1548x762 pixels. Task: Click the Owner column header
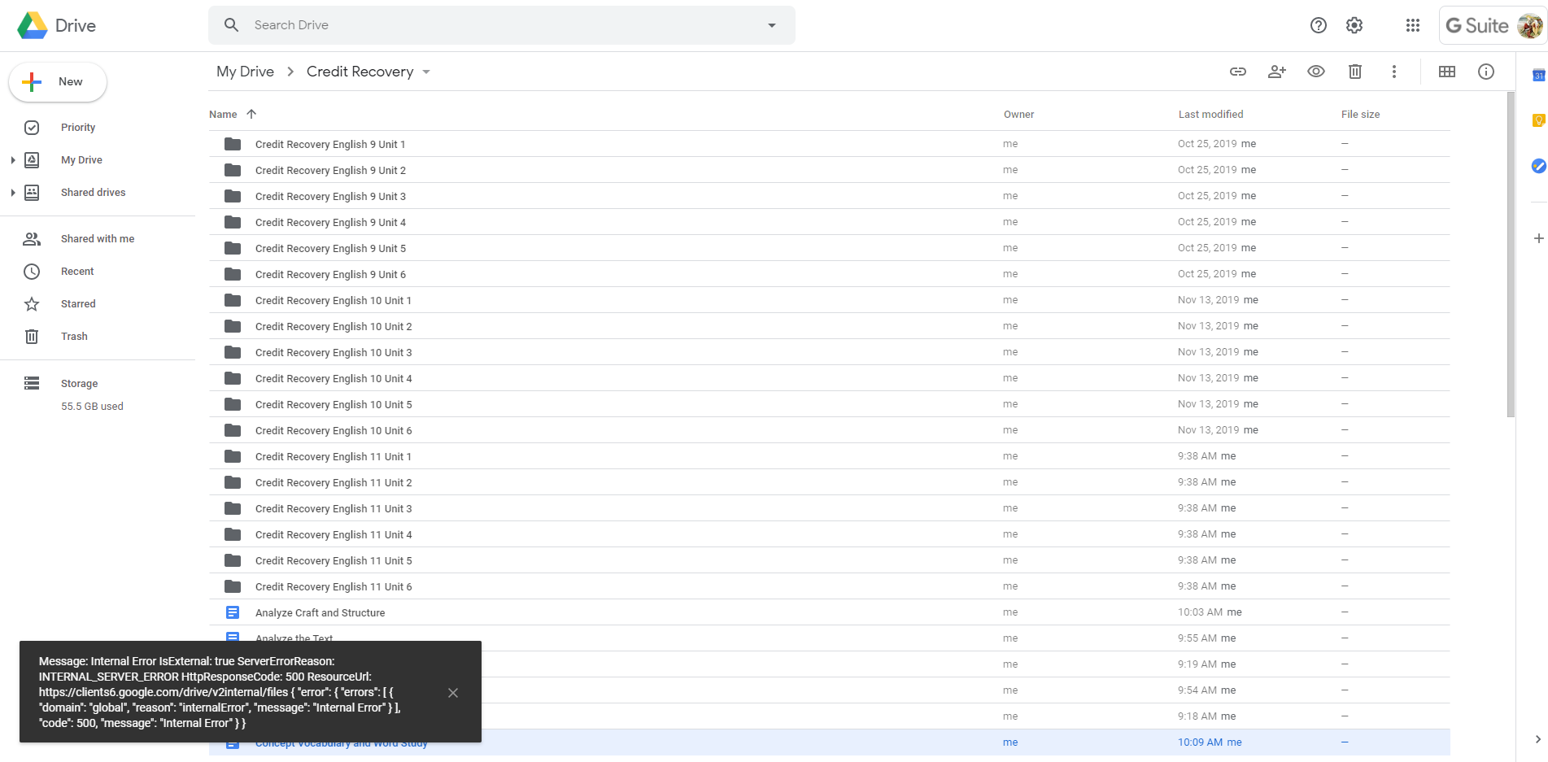point(1018,115)
